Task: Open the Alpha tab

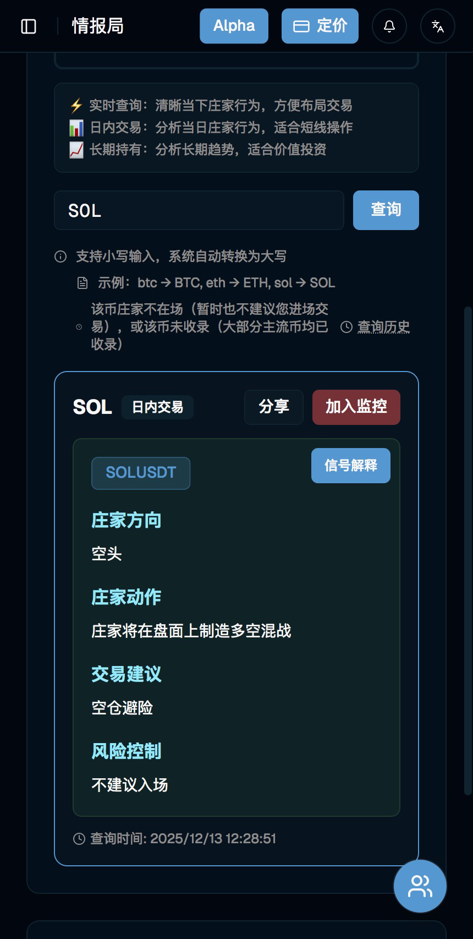Action: click(x=234, y=26)
